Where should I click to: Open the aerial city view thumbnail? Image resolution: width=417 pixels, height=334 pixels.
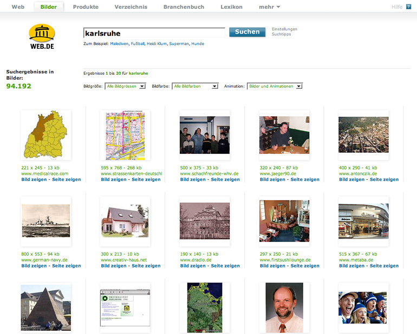(363, 135)
